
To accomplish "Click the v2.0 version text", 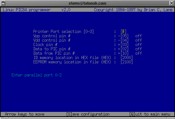I will coord(66,10).
